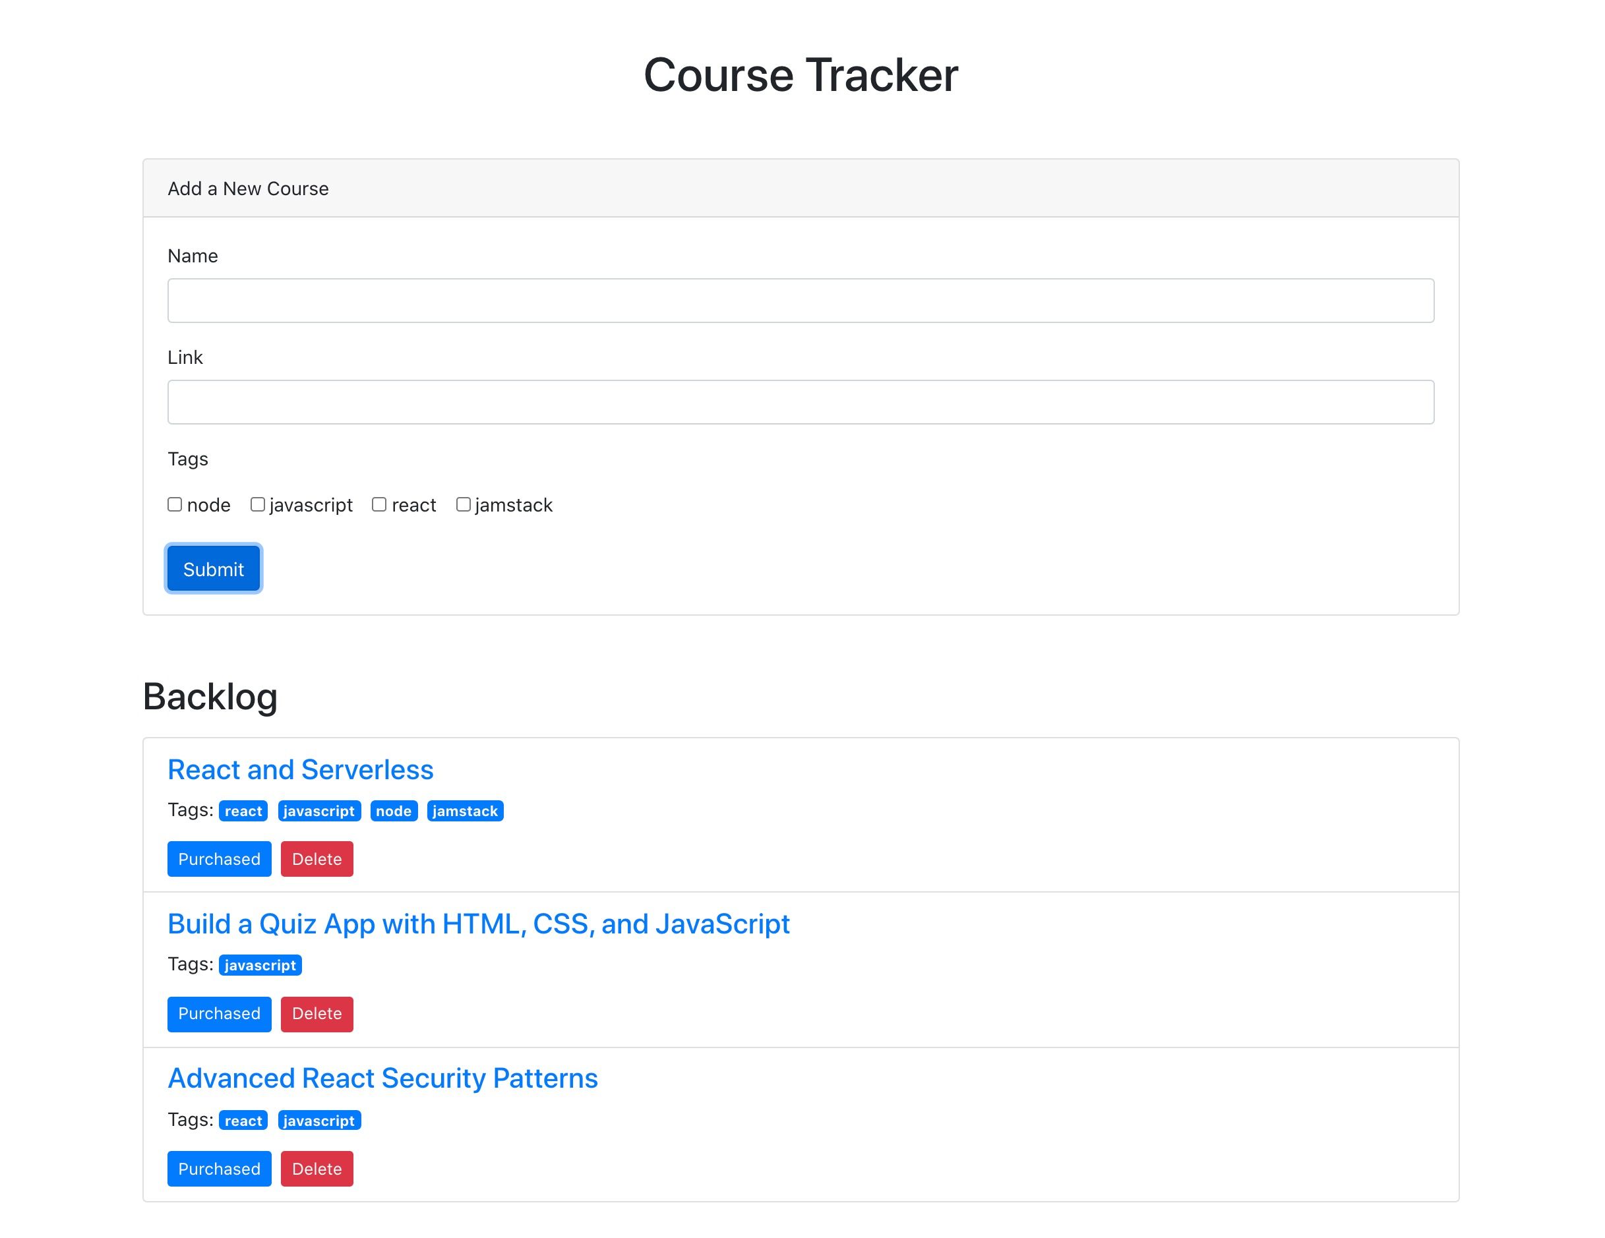The height and width of the screenshot is (1238, 1605).
Task: Mark React and Serverless as Purchased
Action: click(x=218, y=859)
